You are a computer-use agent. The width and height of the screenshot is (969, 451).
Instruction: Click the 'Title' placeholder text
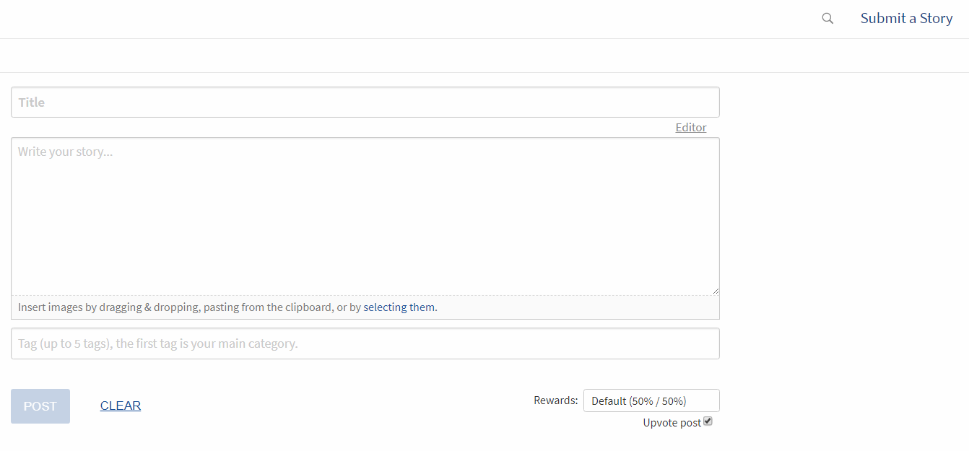[32, 102]
